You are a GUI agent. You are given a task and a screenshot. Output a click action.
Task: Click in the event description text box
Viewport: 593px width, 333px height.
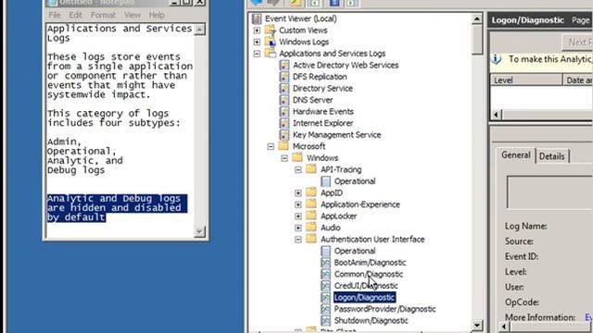tap(549, 192)
